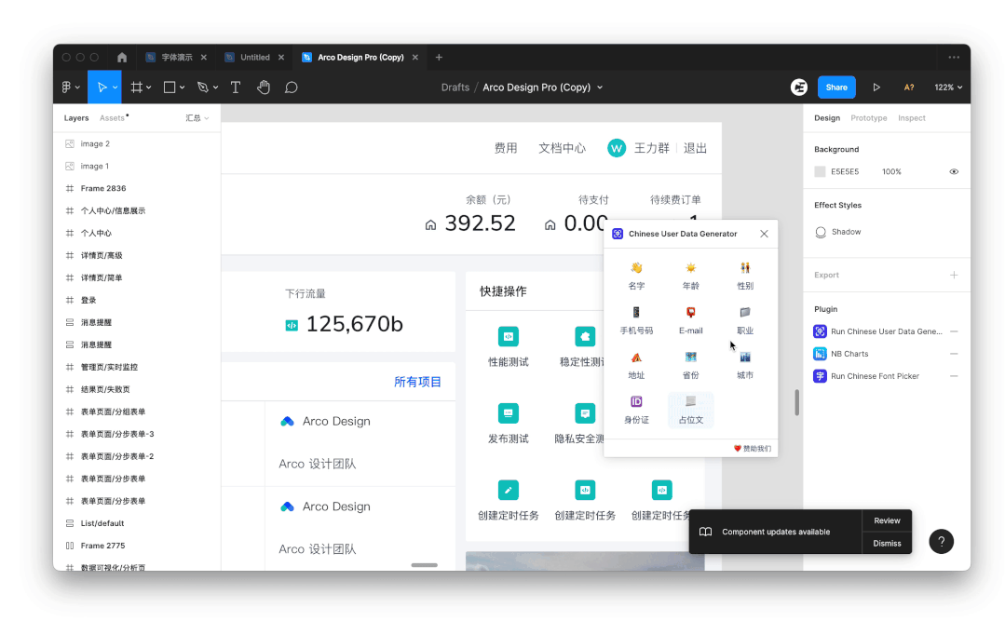This screenshot has height=621, width=1005.
Task: Click the E5E5E5 background color swatch
Action: [820, 172]
